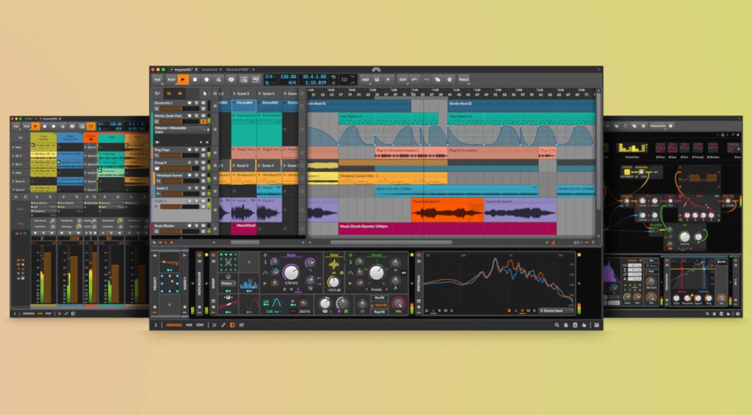The width and height of the screenshot is (752, 415).
Task: Switch to the MIX view in center window
Action: pos(189,325)
